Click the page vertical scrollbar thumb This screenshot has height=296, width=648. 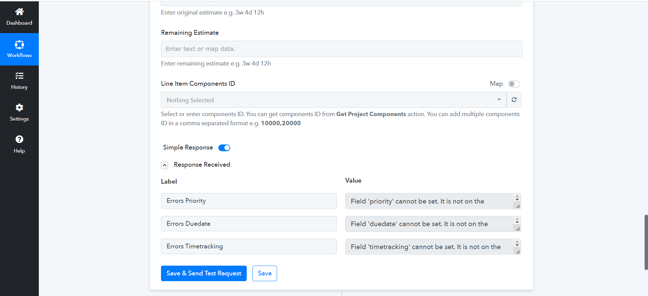tap(646, 242)
